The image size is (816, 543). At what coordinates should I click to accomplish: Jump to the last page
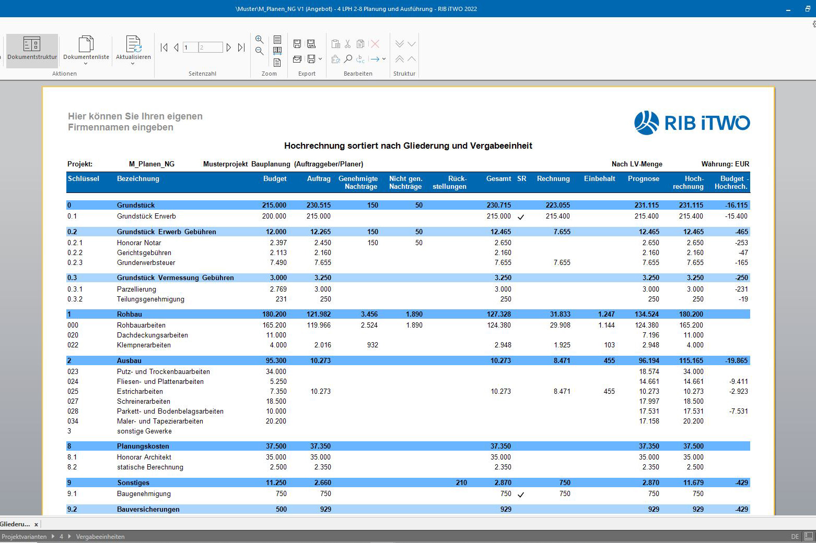(241, 47)
